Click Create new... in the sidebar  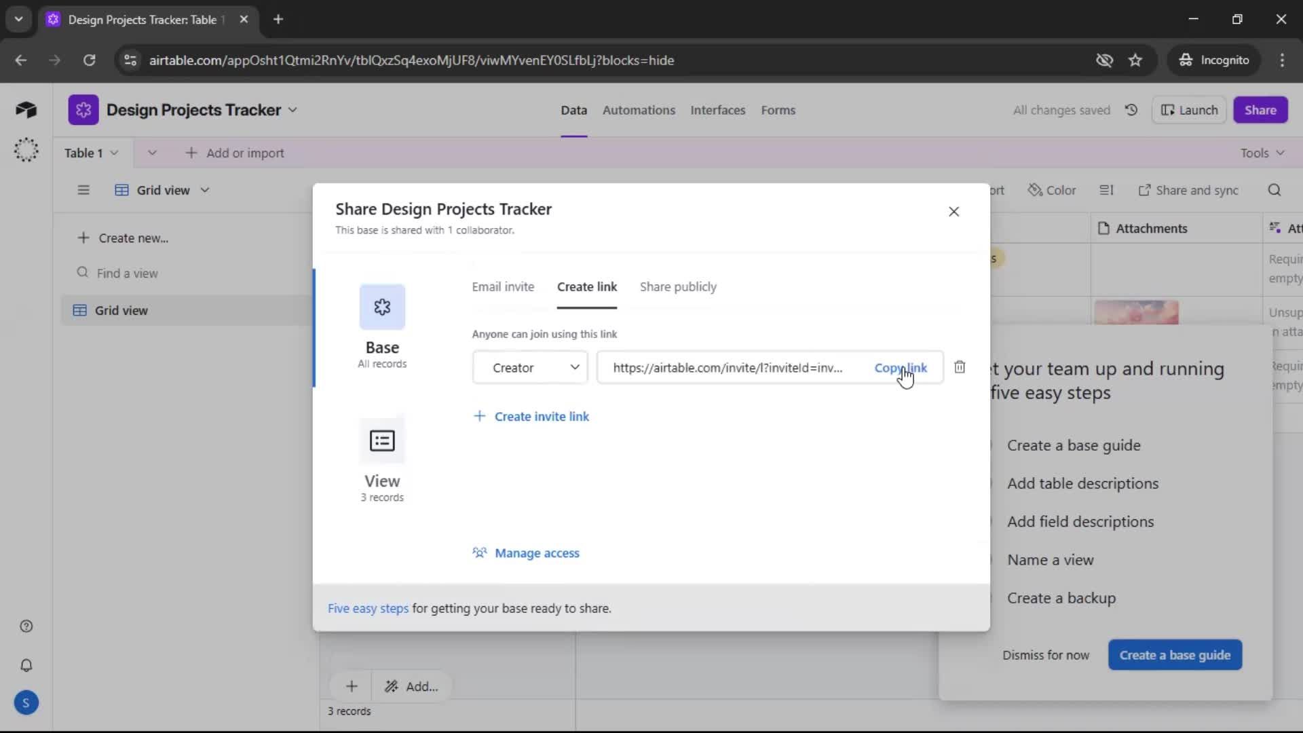pos(123,238)
